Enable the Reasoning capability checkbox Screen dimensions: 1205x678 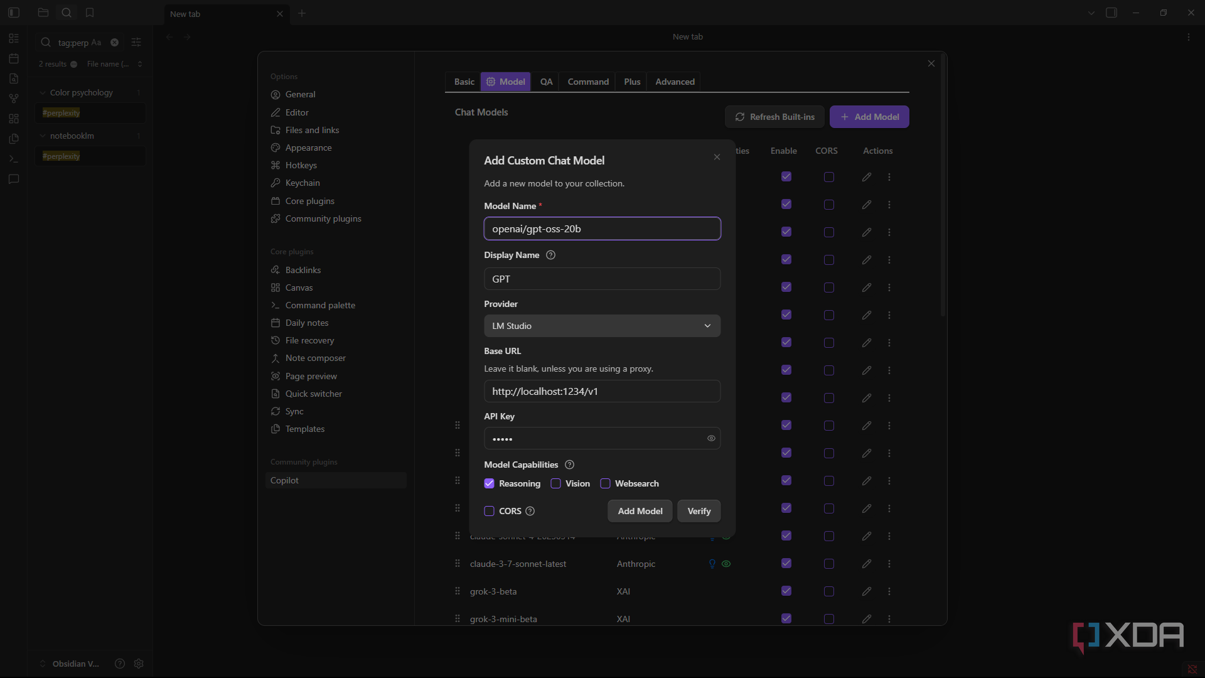click(490, 483)
